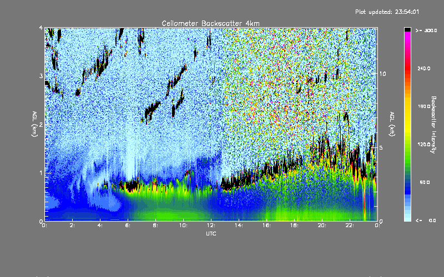This screenshot has width=444, height=277.
Task: Click the '>= 300.0' colorbar value
Action: (x=426, y=30)
